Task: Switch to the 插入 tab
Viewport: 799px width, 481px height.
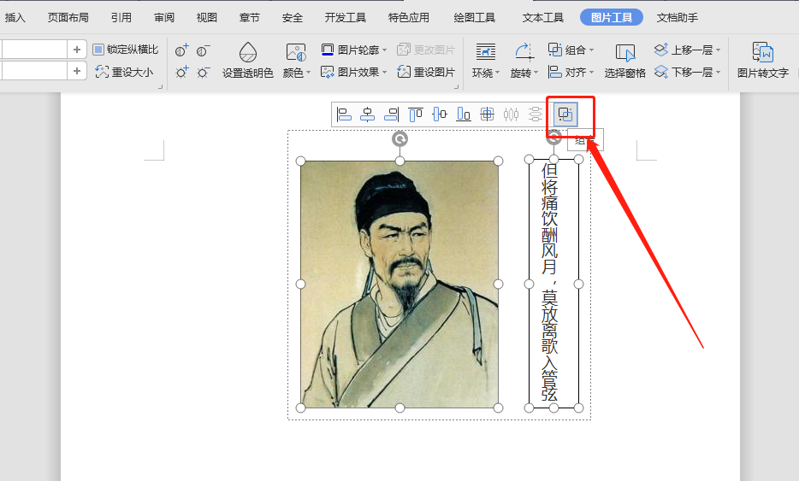Action: pos(15,18)
